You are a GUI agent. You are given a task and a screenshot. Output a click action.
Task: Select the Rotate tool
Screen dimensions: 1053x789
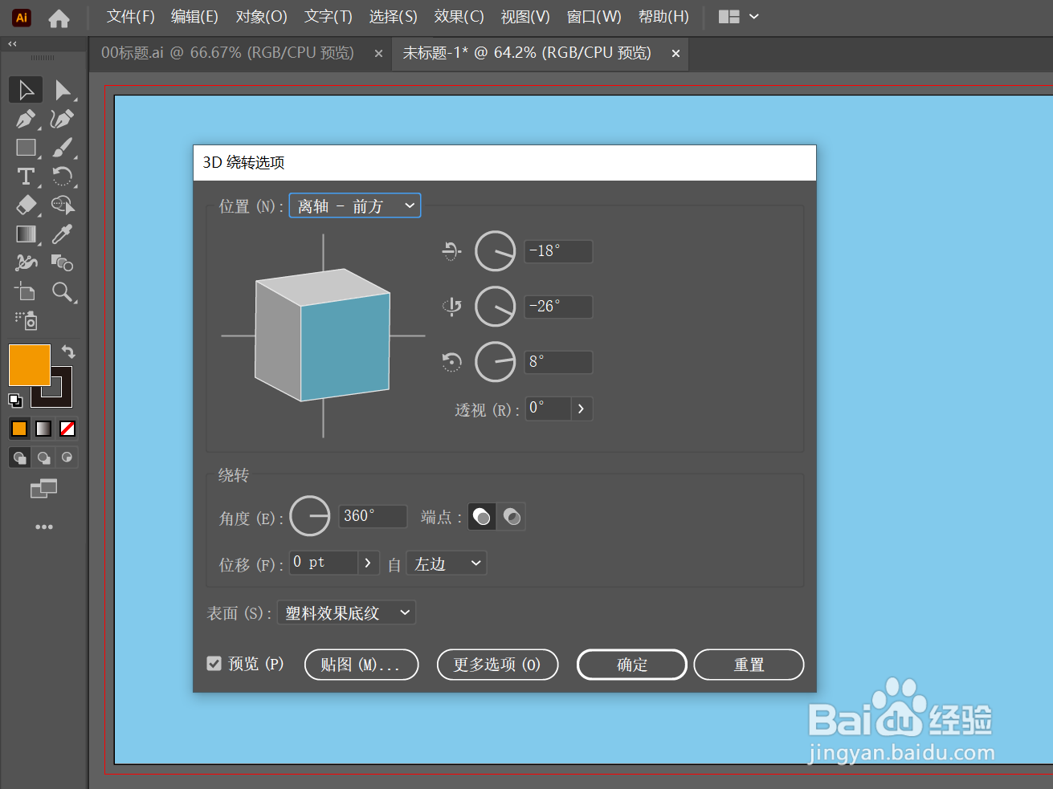click(62, 176)
